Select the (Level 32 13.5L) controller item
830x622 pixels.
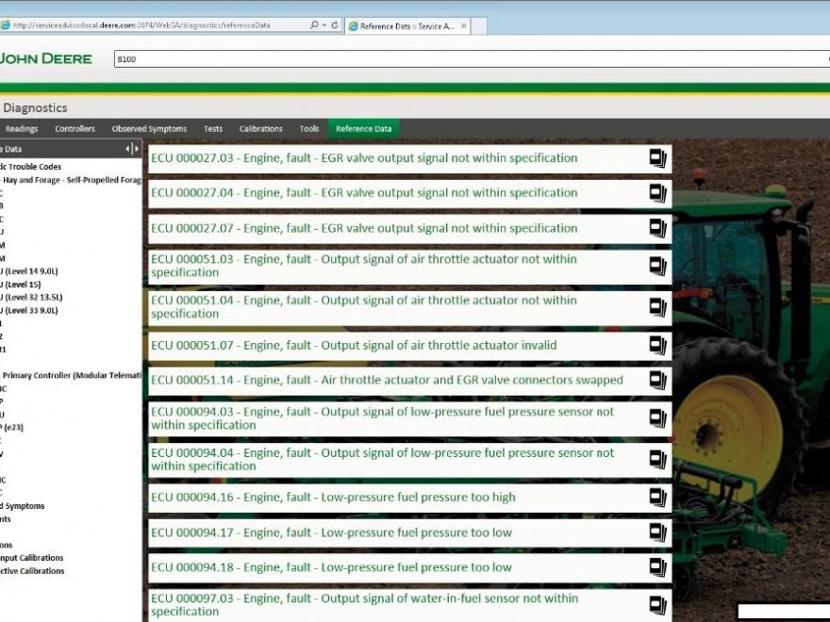pos(31,297)
